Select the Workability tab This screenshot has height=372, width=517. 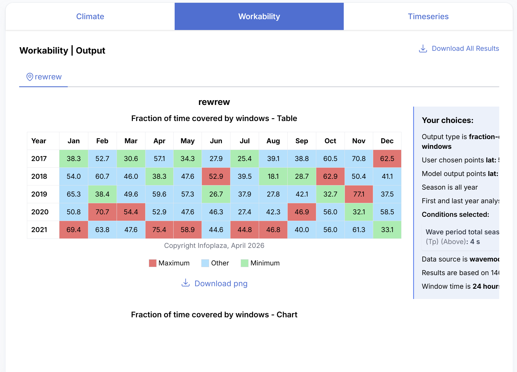pos(259,16)
